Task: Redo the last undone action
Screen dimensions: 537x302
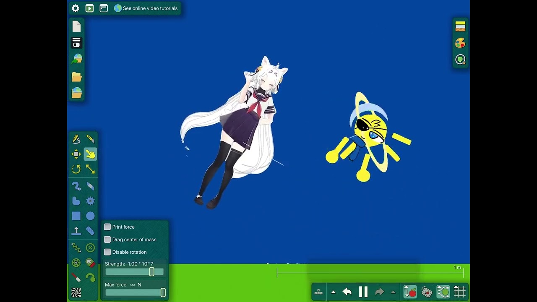Action: click(379, 292)
